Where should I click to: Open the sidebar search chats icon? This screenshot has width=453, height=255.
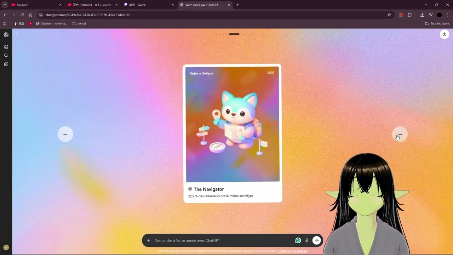pos(6,55)
